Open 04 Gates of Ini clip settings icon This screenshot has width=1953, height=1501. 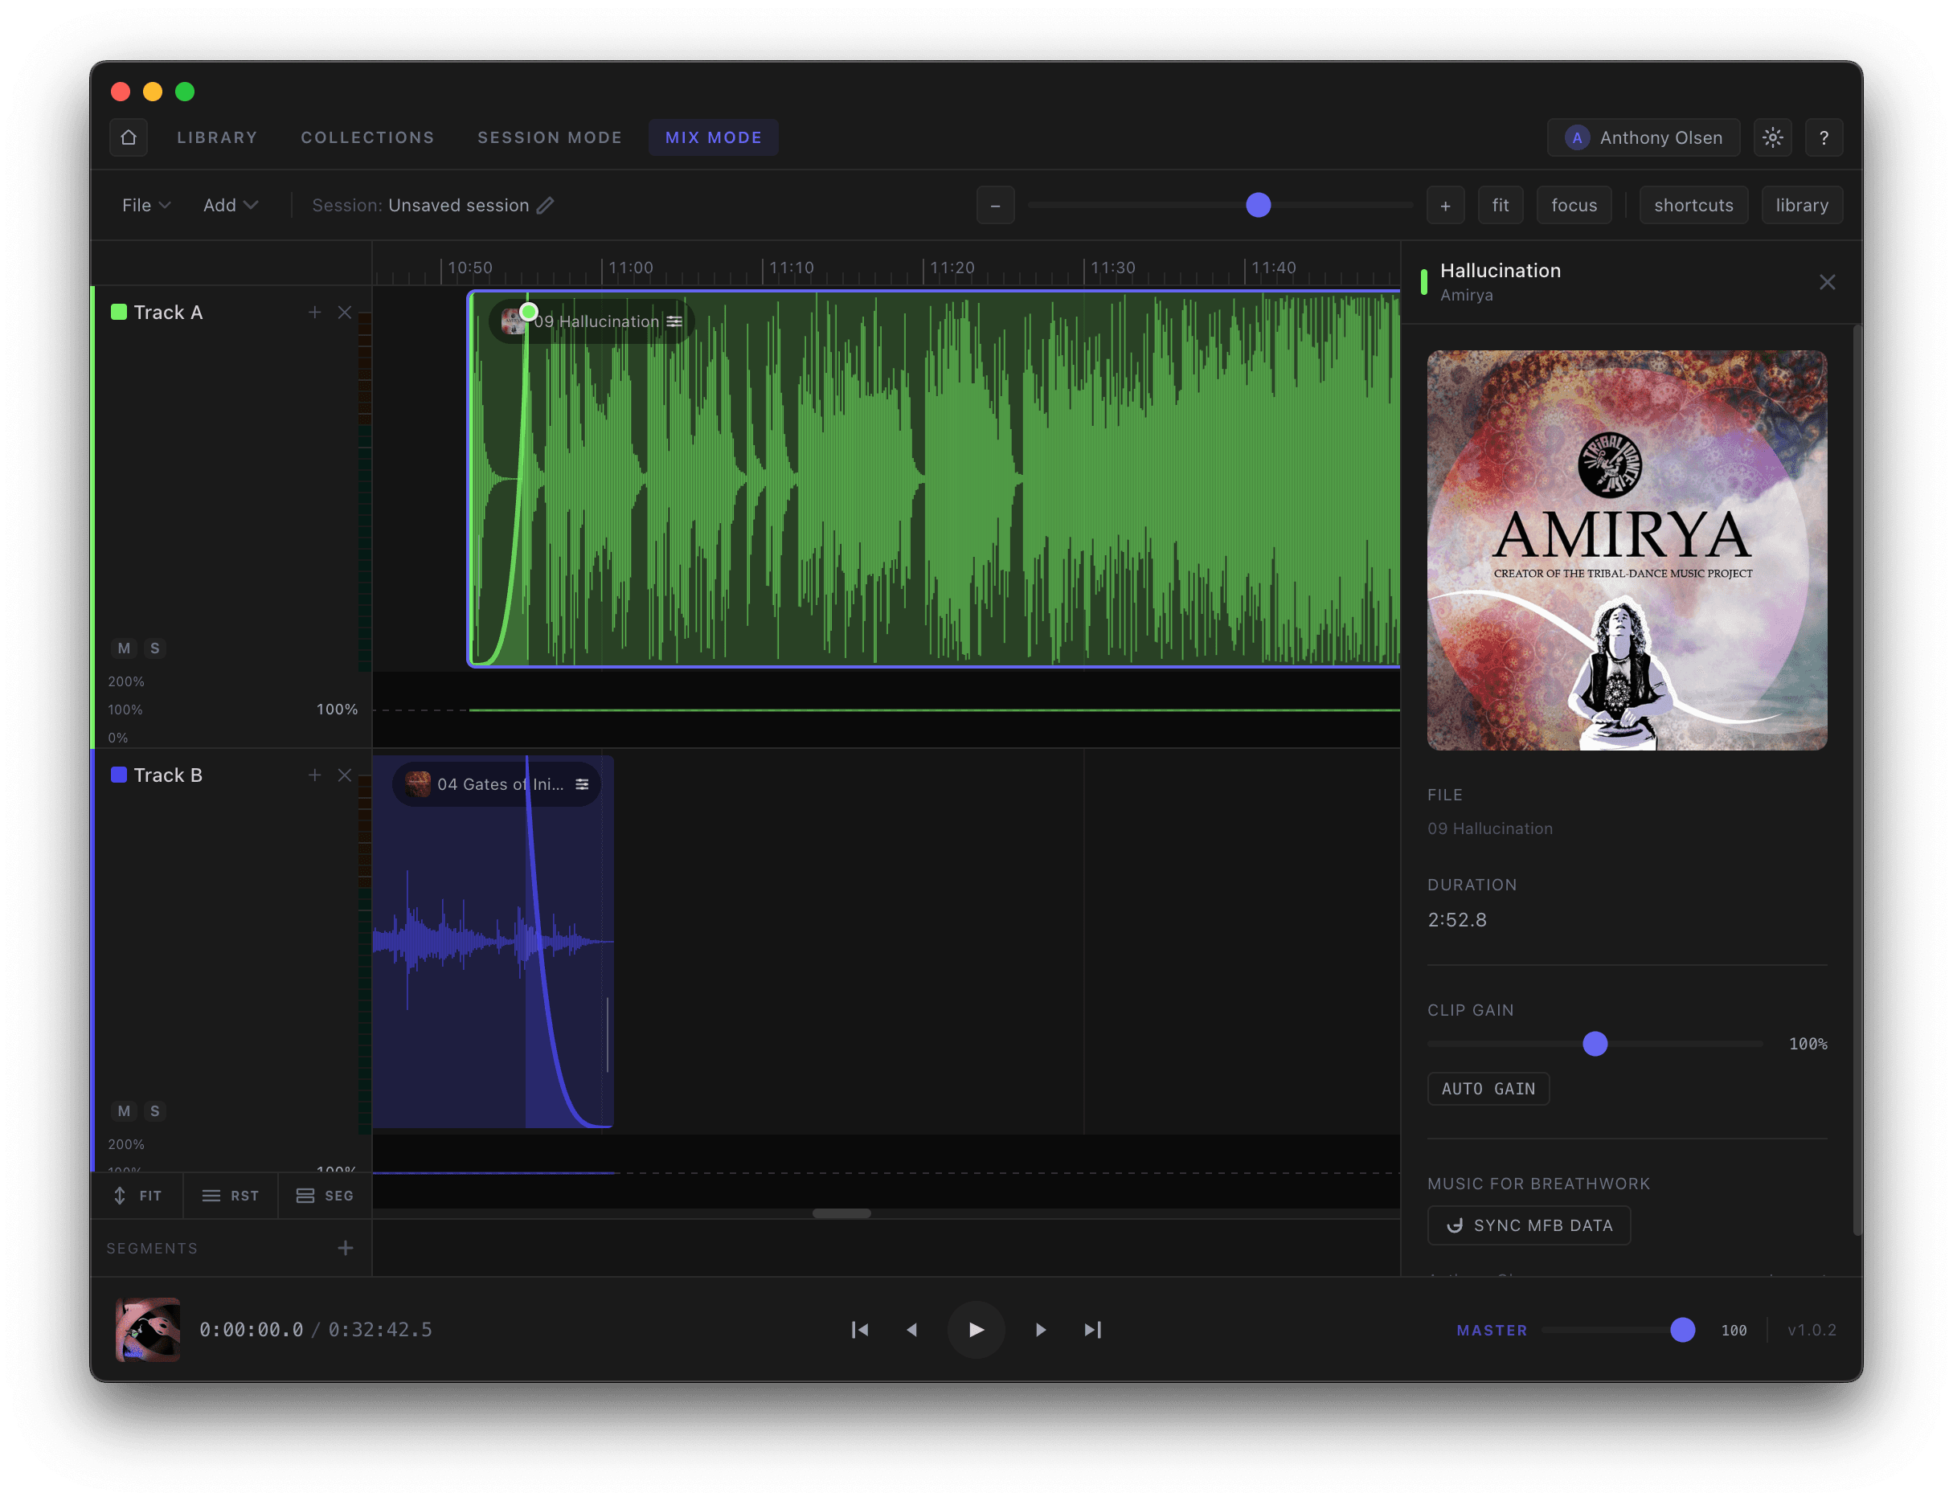(x=583, y=784)
